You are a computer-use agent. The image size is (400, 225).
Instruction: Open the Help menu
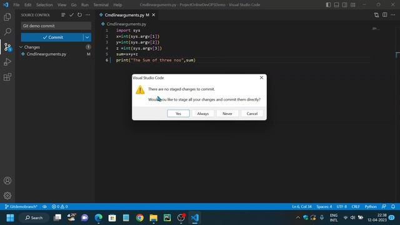[x=117, y=5]
